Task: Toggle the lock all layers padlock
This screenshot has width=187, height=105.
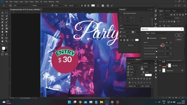Action: tap(174, 22)
